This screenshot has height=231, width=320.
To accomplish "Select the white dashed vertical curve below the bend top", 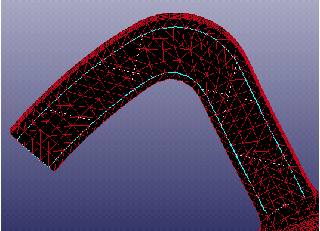I will (x=136, y=63).
